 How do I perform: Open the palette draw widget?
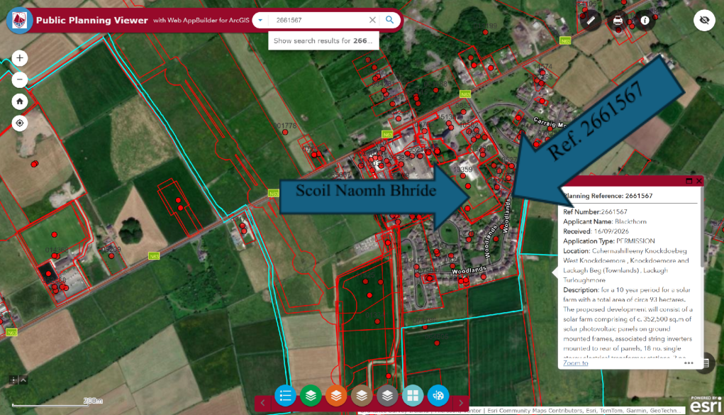coord(438,396)
